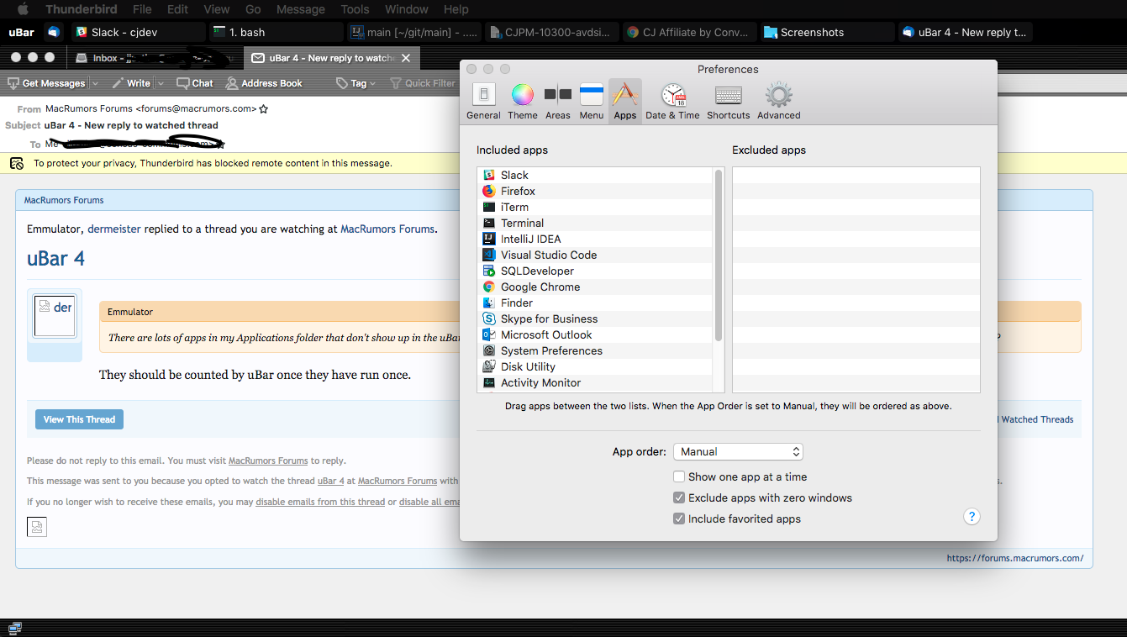Select Firefox in Included apps list
Viewport: 1127px width, 637px height.
coord(595,191)
